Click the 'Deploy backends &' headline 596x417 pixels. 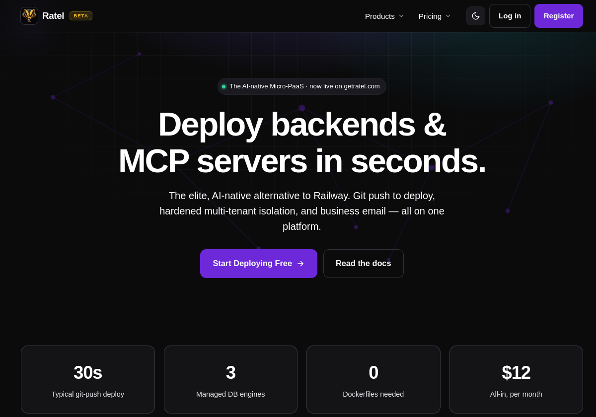[302, 124]
